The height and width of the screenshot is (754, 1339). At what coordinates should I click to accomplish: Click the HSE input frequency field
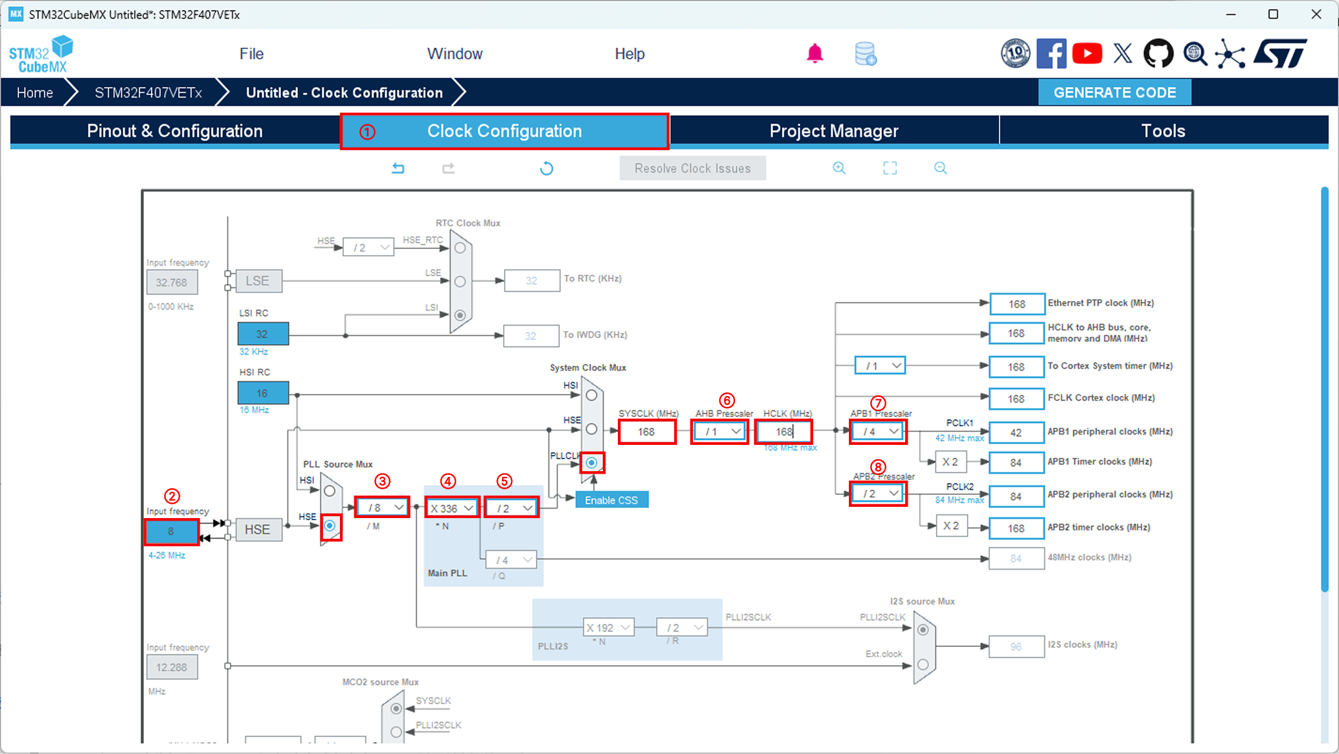click(x=172, y=532)
